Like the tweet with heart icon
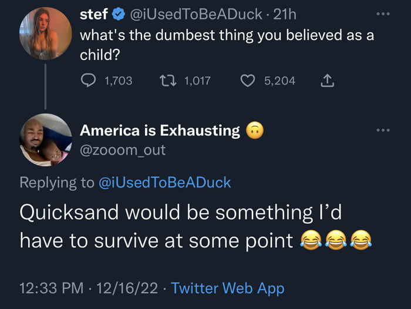Image resolution: width=411 pixels, height=309 pixels. click(248, 80)
